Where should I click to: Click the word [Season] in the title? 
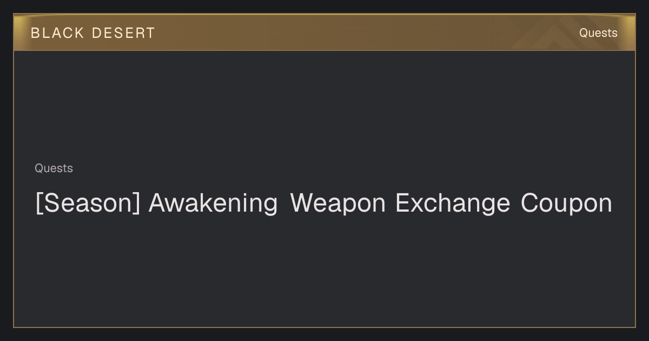[x=88, y=204]
